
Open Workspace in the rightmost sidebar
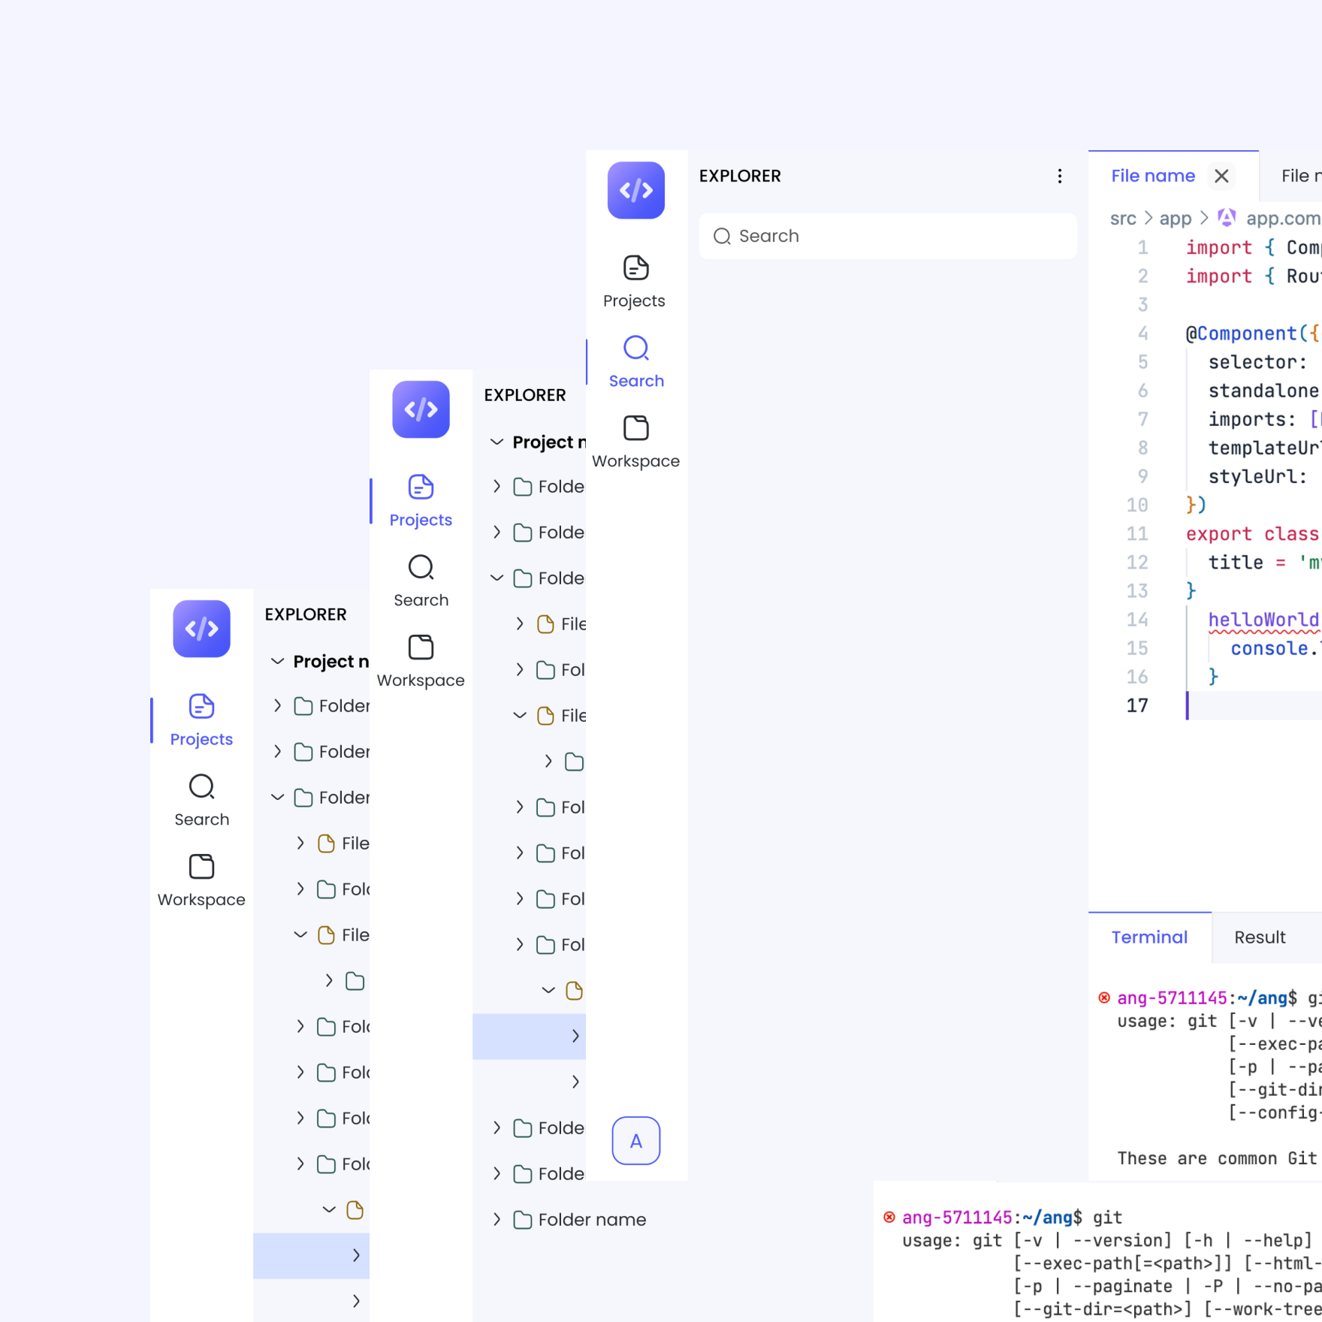tap(636, 442)
